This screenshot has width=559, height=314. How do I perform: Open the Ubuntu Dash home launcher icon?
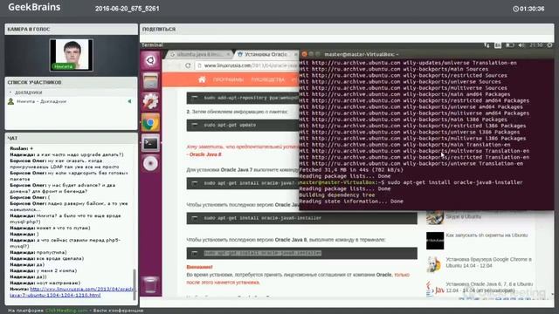point(150,60)
